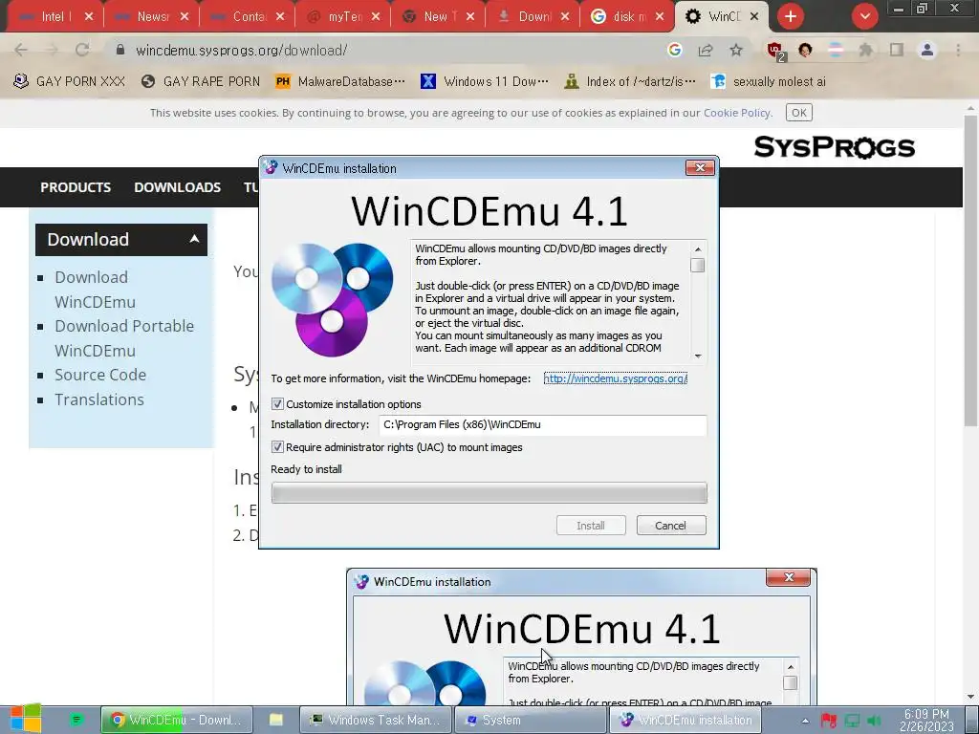Screen dimensions: 979x734
Task: Collapse the Download sidebar panel arrow
Action: 194,239
